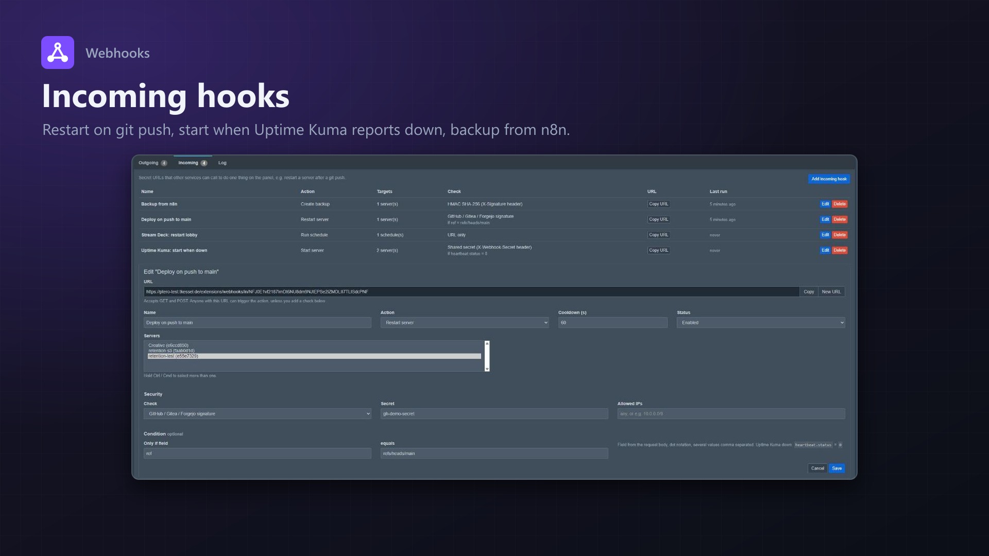Delete the Stream Deck restart lobby hook
Image resolution: width=989 pixels, height=556 pixels.
[840, 235]
